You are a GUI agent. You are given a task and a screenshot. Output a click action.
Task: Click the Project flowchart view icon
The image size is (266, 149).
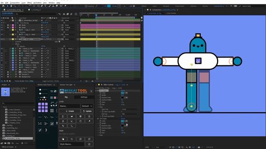pos(34,110)
